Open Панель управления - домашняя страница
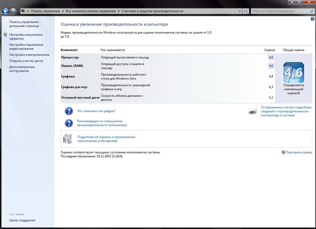The height and width of the screenshot is (229, 316). click(25, 24)
